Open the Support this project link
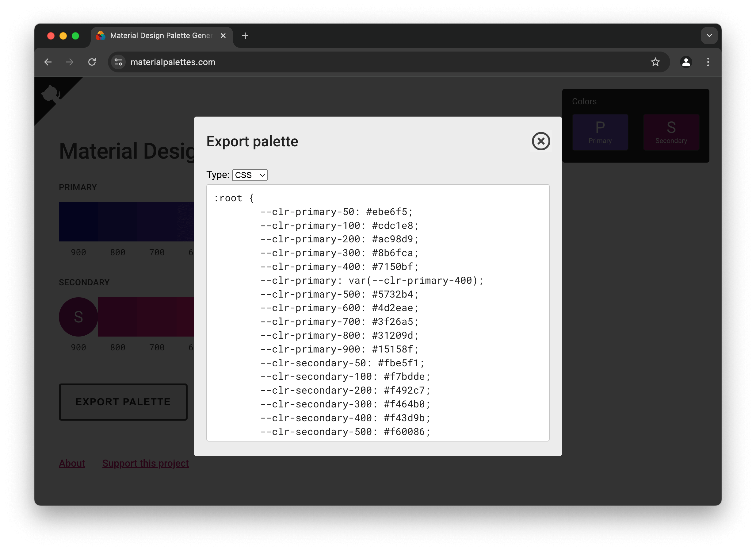Viewport: 756px width, 551px height. click(145, 463)
